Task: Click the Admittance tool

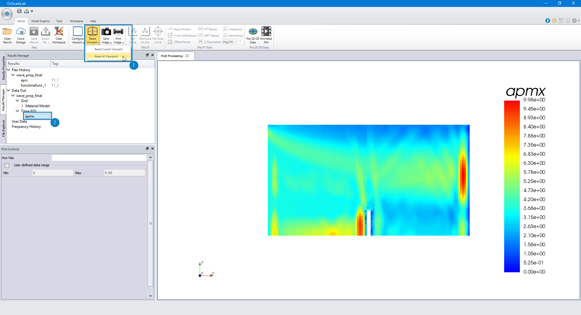Action: tap(233, 35)
